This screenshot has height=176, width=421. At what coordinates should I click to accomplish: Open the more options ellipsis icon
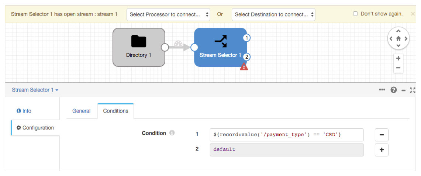[x=382, y=90]
